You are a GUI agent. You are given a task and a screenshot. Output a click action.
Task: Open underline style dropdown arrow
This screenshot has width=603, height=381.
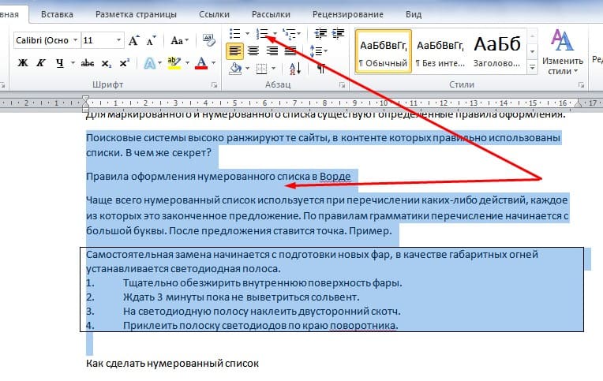[x=73, y=63]
